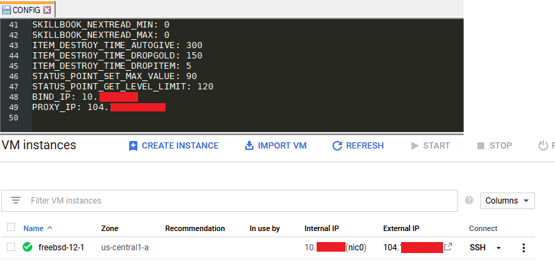Click STATUS_POINT_GET_LEVEL_LIMIT line
Viewport: 555px width, 273px height.
123,87
